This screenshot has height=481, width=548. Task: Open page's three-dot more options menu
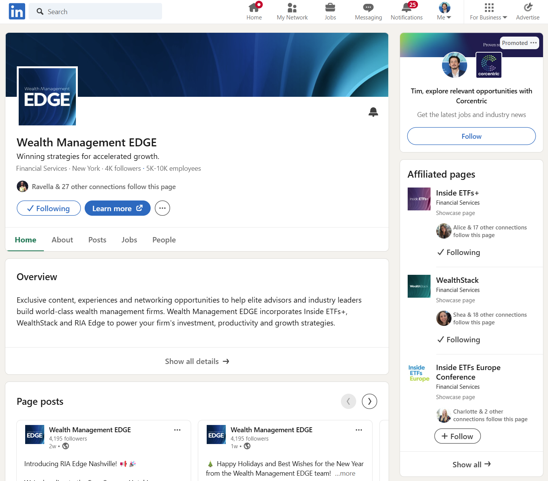162,208
